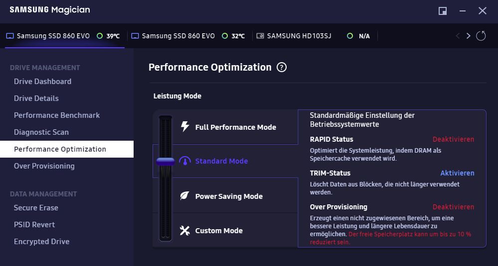
Task: Click the TRIM-Status label
Action: pos(331,173)
